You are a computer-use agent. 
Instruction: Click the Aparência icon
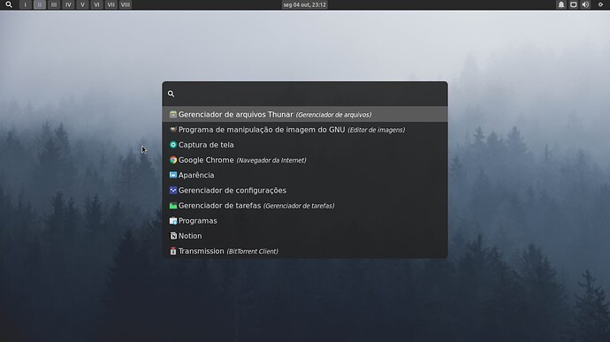click(173, 175)
